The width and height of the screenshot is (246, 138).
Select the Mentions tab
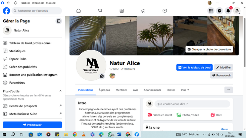(121, 90)
